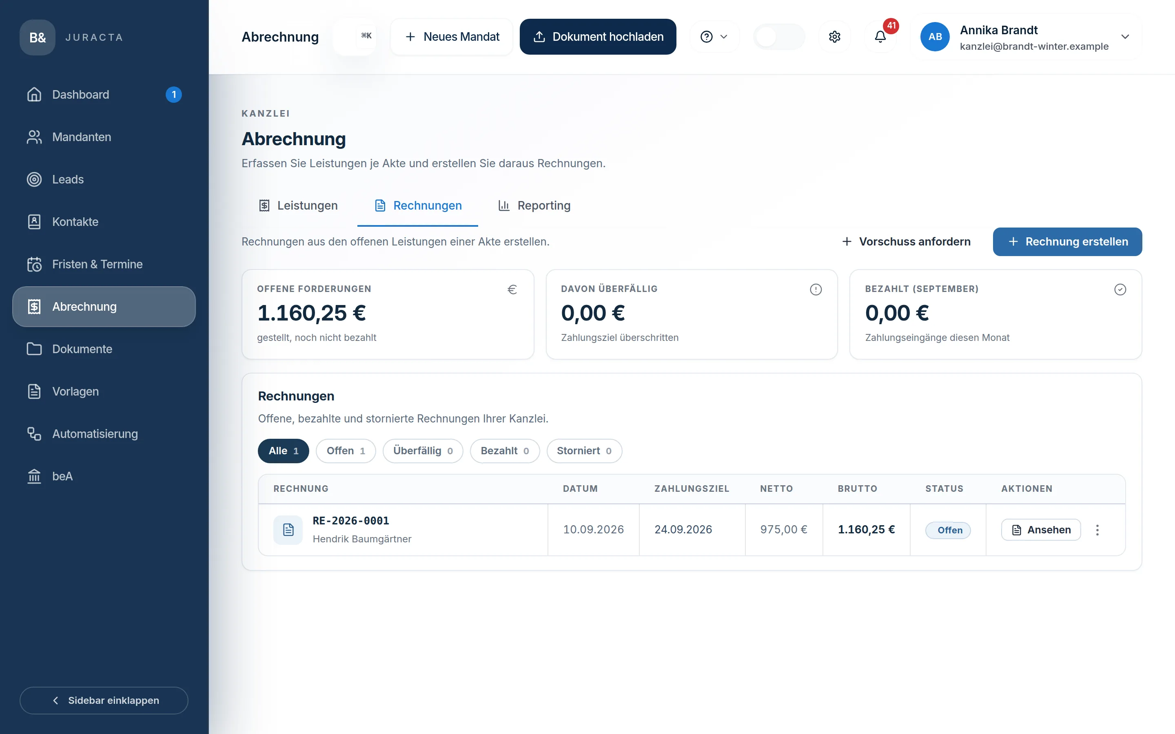Screen dimensions: 1175x734
Task: Open notifications bell with 41 badge
Action: 880,37
